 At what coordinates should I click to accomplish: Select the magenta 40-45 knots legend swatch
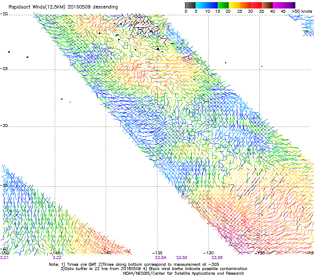tap(278, 5)
